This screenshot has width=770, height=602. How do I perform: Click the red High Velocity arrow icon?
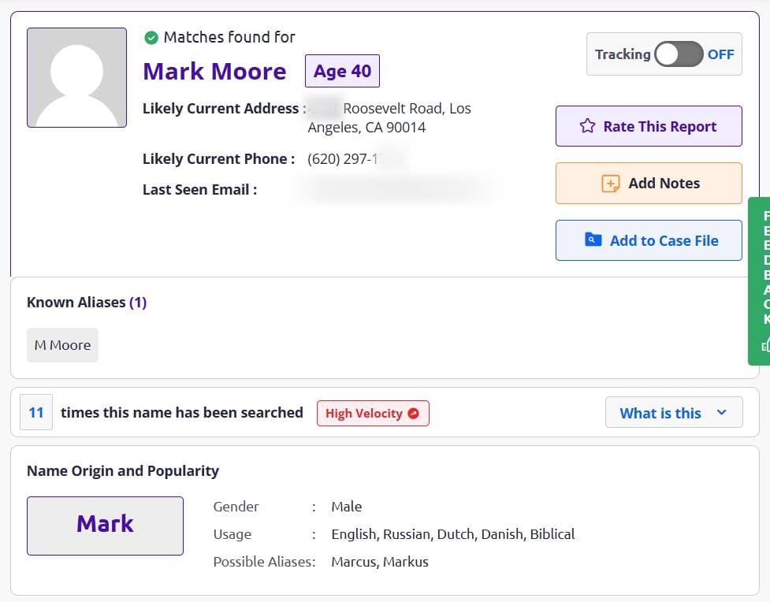tap(414, 414)
